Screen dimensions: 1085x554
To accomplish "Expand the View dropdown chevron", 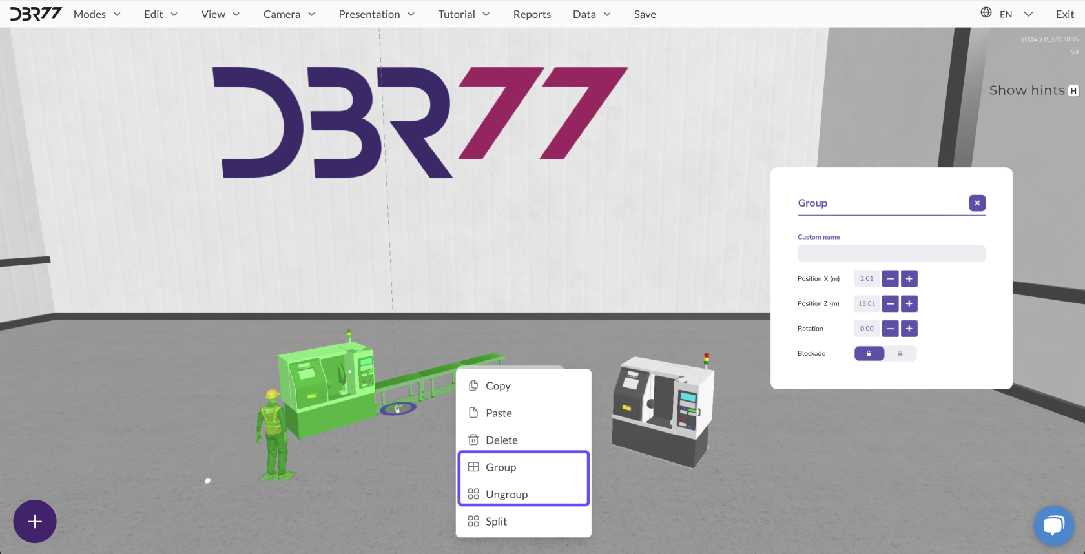I will point(236,14).
